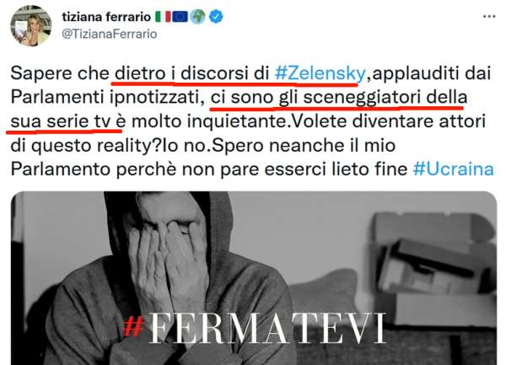Open the #Ucraina hashtag

[454, 169]
